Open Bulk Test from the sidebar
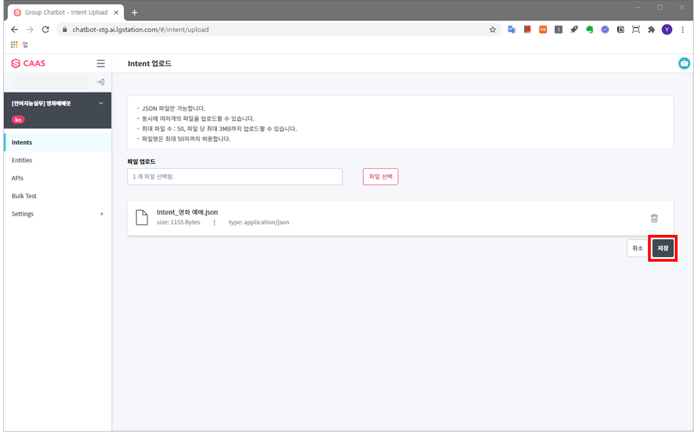Screen dimensions: 697x435 tap(24, 196)
